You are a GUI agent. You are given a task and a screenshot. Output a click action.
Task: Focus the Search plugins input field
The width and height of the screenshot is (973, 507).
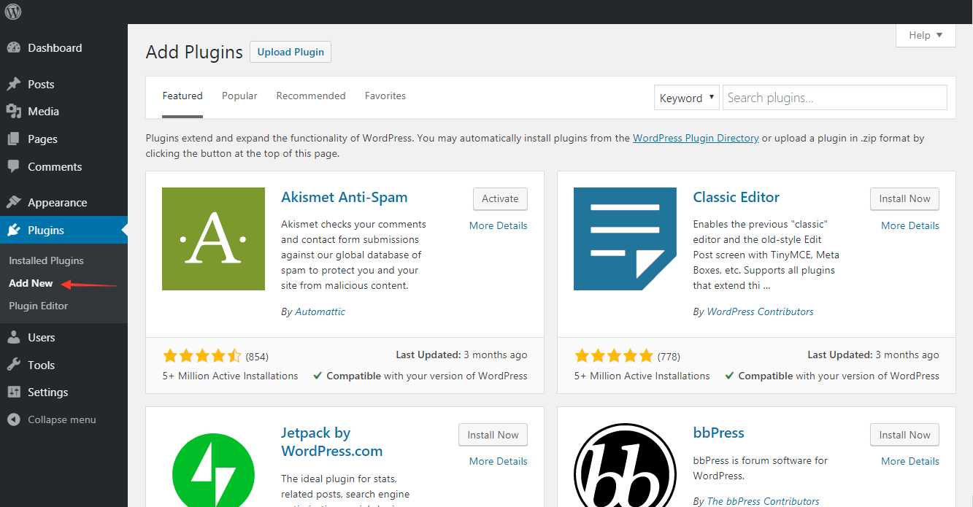pos(835,98)
